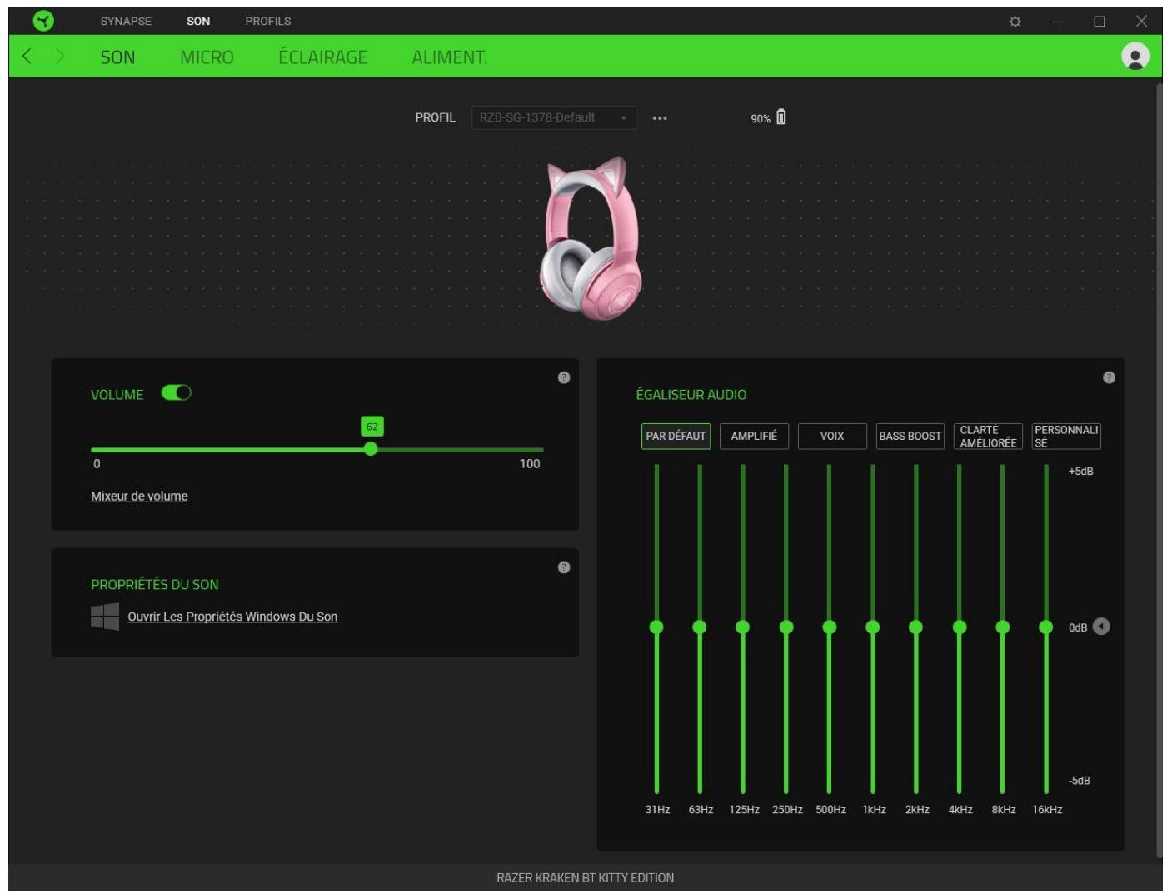Image resolution: width=1167 pixels, height=894 pixels.
Task: Open the ALIMENT. subtab
Action: pos(450,57)
